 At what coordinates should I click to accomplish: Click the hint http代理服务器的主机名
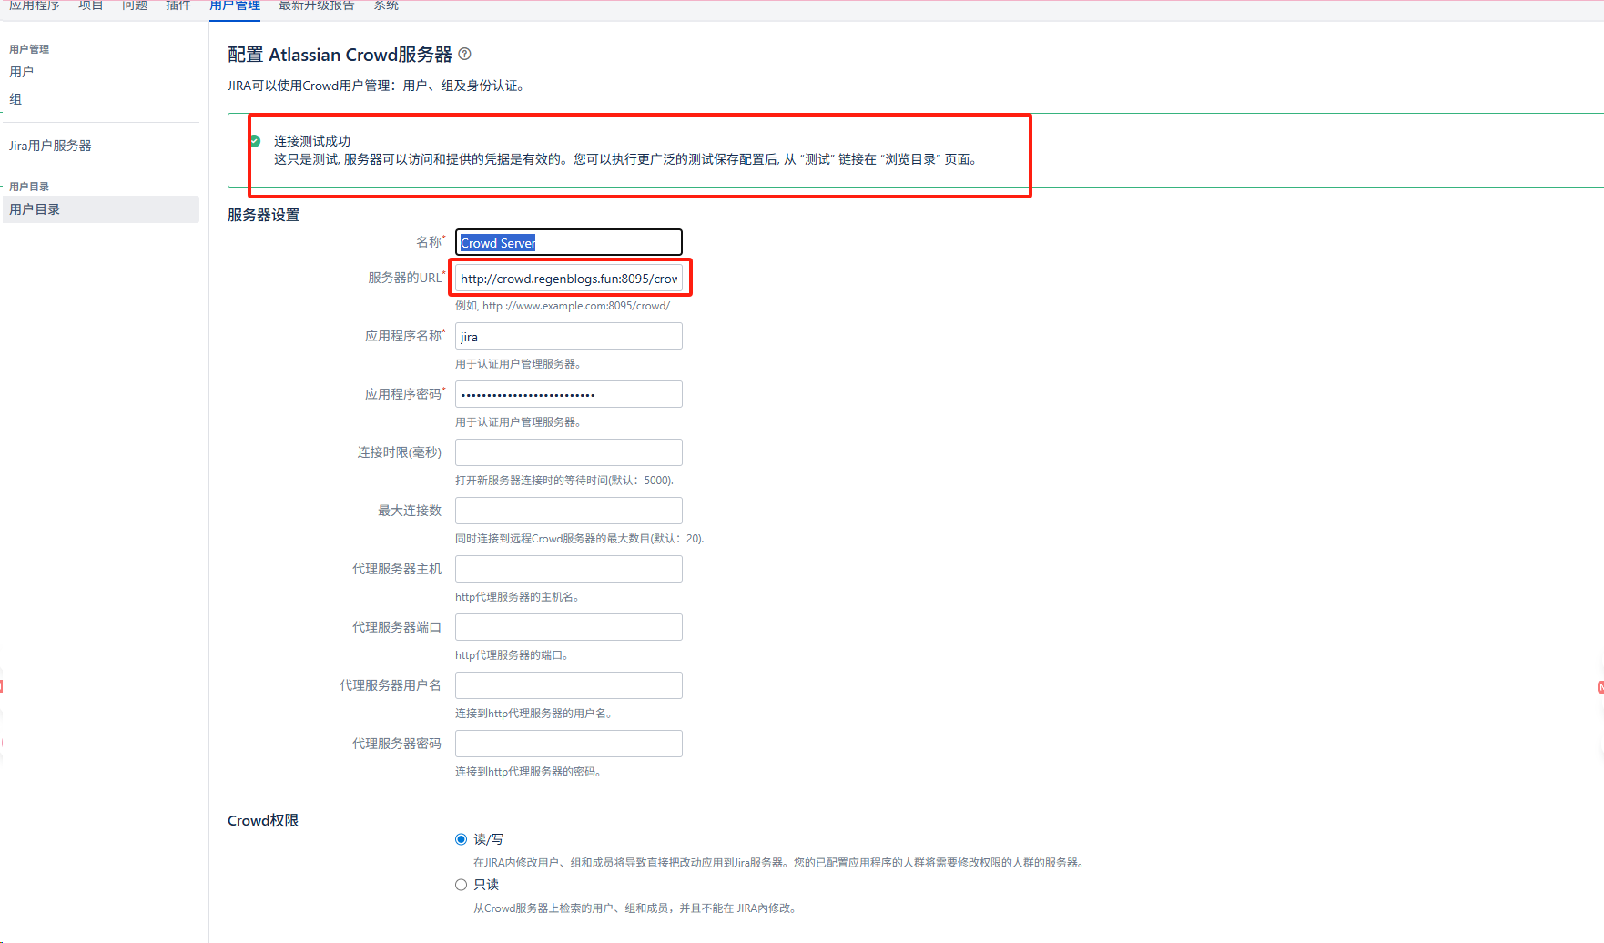517,597
